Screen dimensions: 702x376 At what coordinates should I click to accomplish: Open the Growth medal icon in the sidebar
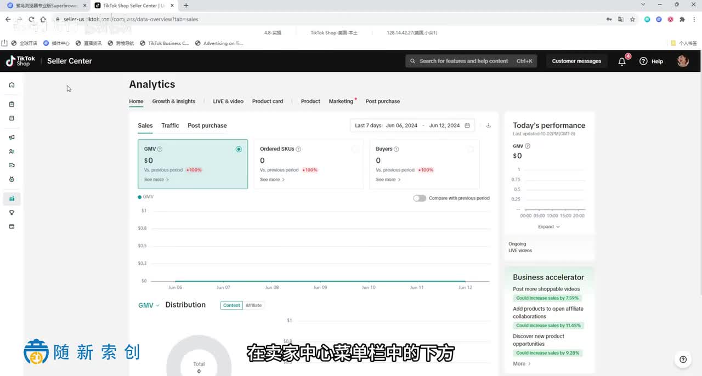coord(12,179)
